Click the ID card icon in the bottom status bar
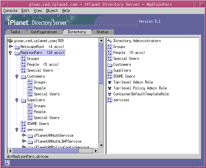206x168 pixels. point(7,163)
